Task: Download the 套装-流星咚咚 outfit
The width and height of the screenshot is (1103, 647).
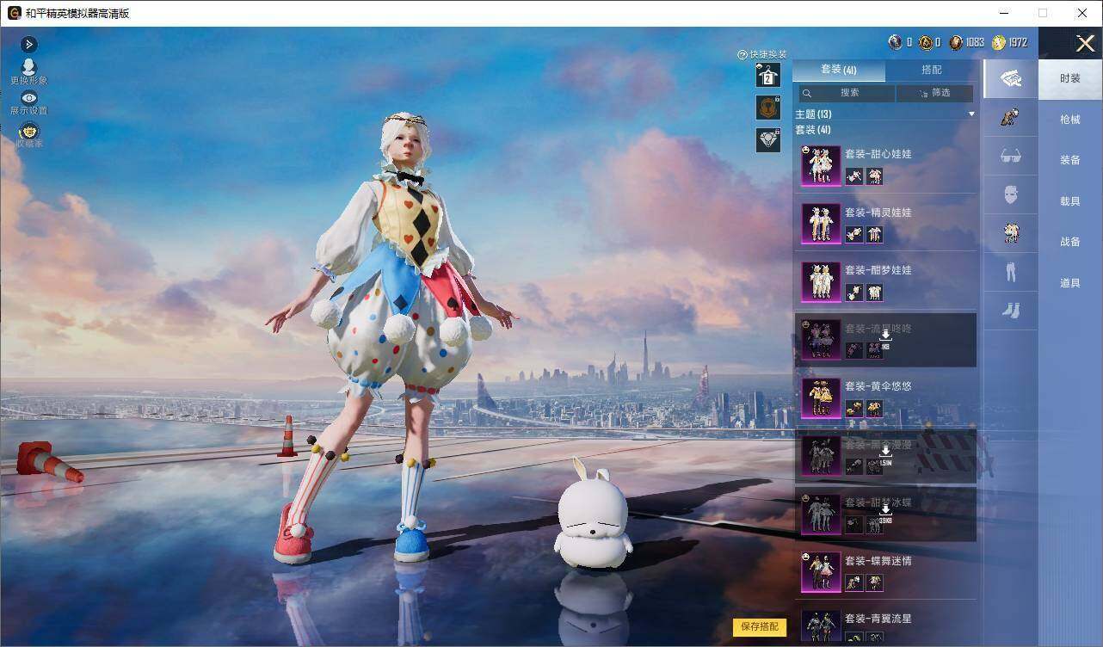Action: click(885, 336)
